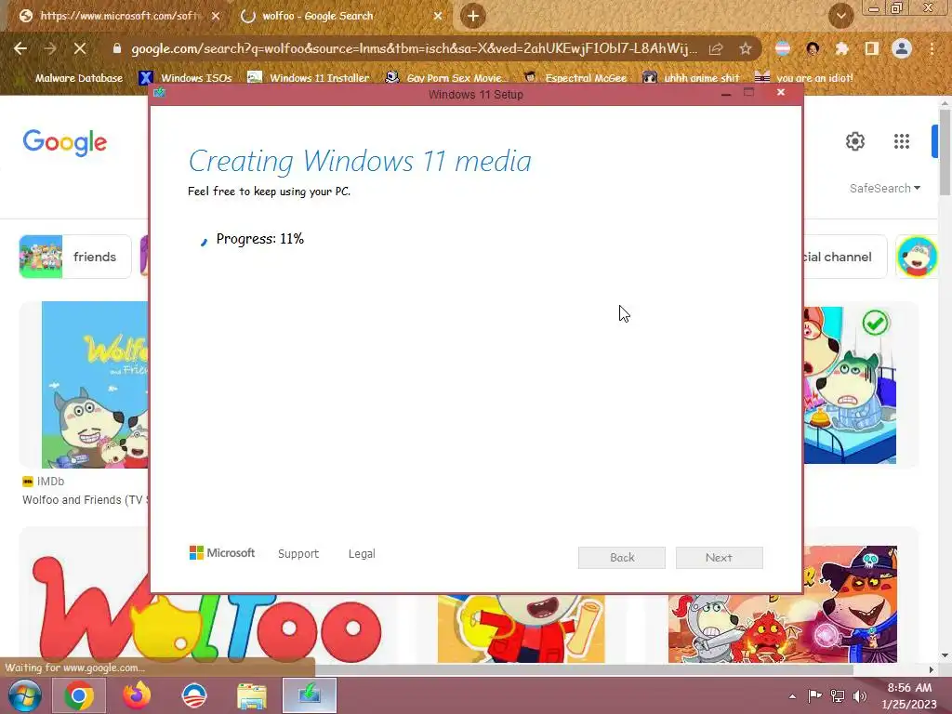Open Windows 11 Installer bookmark

coord(309,78)
